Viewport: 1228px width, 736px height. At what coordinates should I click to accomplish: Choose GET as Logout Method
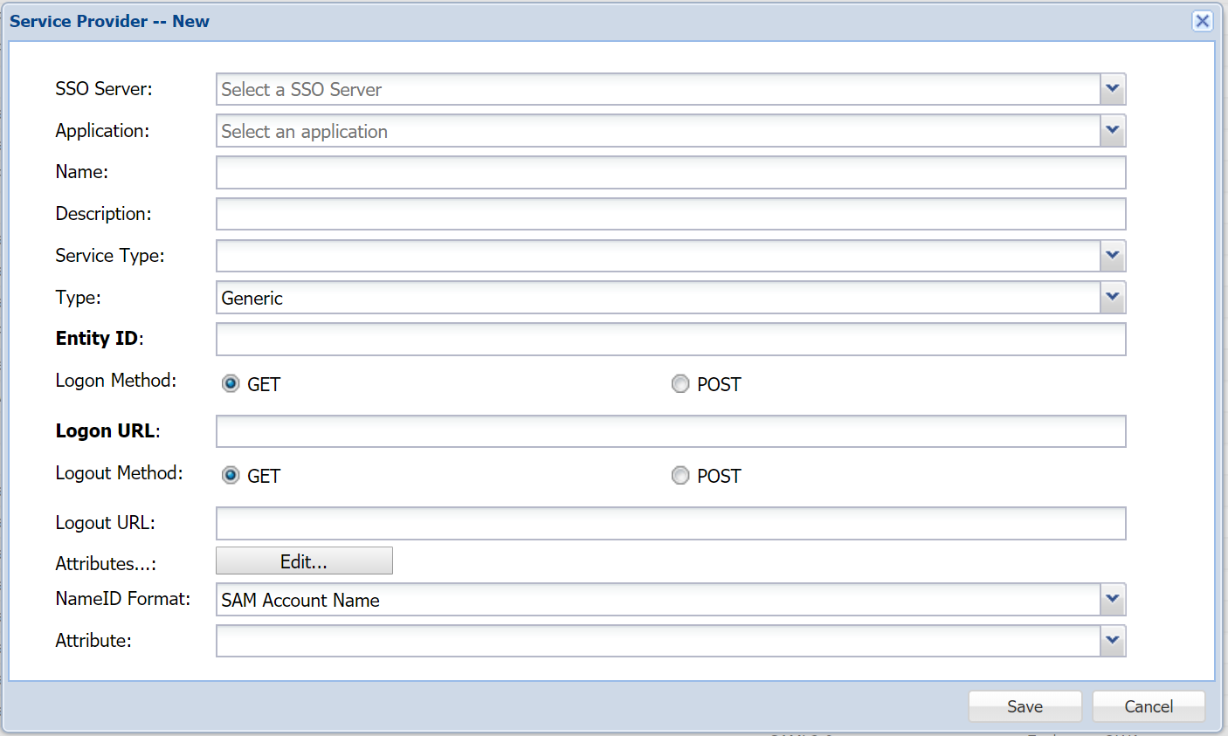[x=231, y=476]
